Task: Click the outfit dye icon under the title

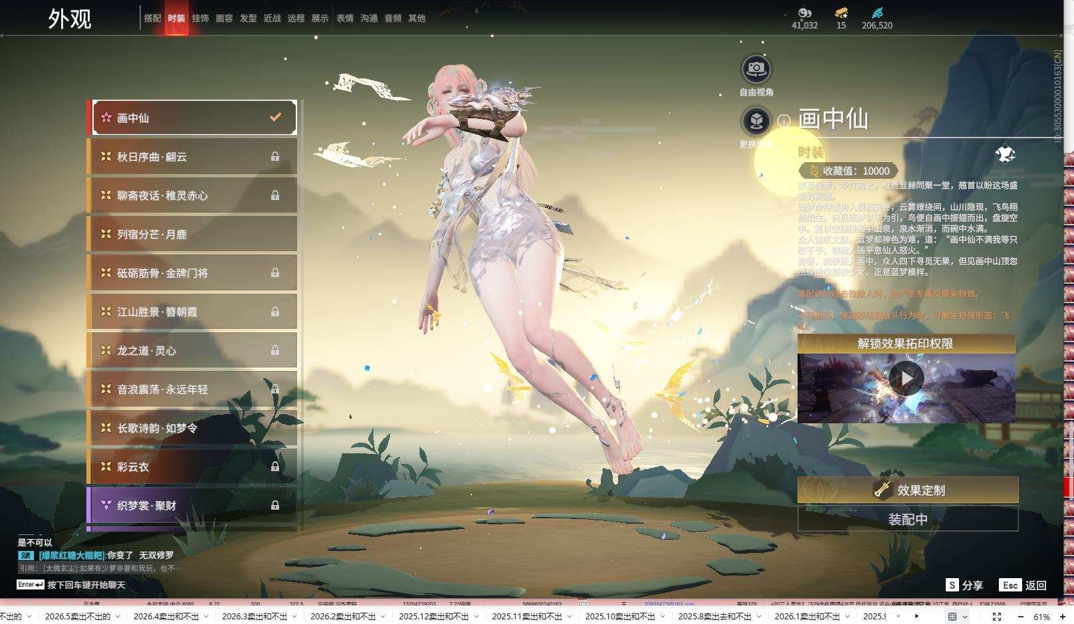Action: tap(1005, 154)
